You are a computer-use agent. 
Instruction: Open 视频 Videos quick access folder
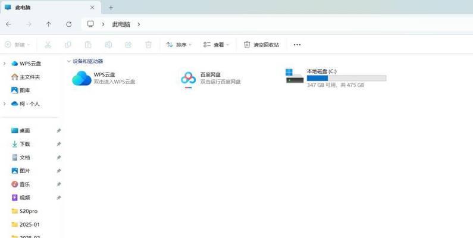tap(20, 198)
